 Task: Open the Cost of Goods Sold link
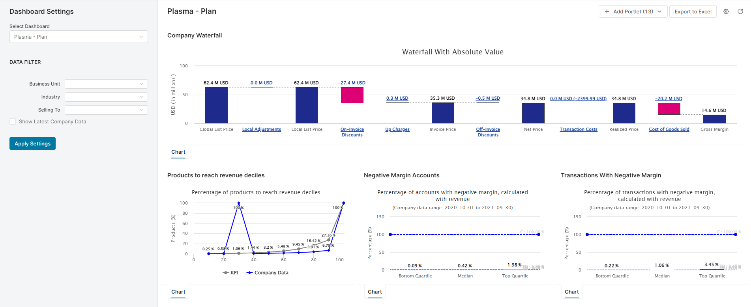[669, 129]
